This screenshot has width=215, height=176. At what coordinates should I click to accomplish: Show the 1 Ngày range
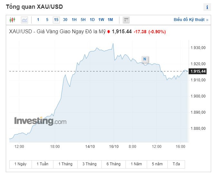tap(21, 164)
